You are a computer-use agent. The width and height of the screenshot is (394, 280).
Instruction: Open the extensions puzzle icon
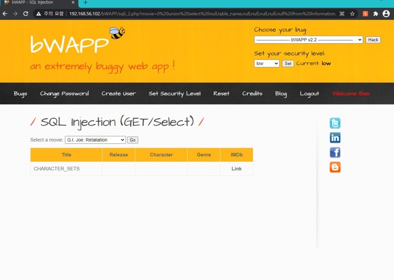376,13
